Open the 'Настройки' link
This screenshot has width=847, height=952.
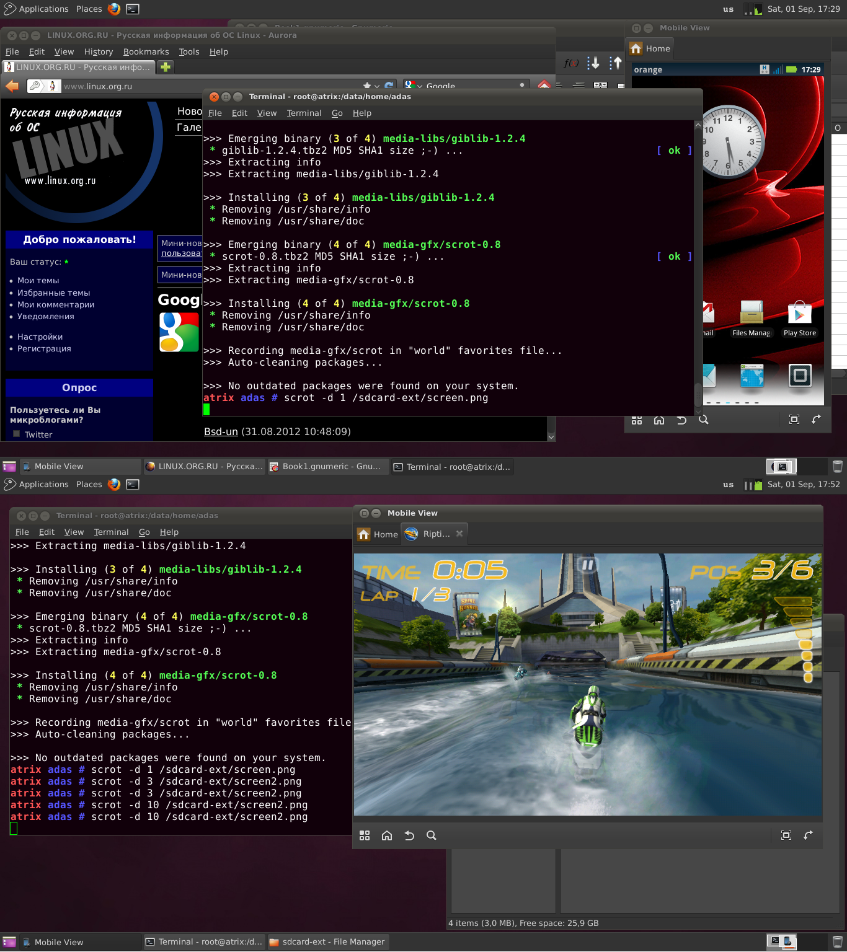pyautogui.click(x=40, y=337)
